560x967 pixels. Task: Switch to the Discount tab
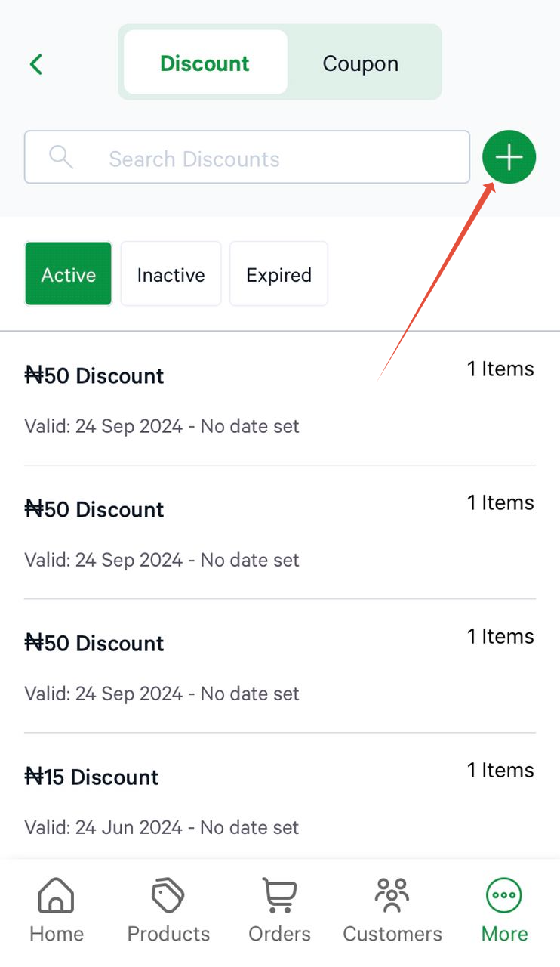pos(205,63)
